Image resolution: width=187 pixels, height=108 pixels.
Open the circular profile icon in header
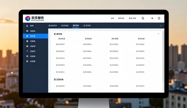pos(159,18)
